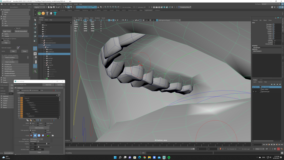Screen dimensions: 284x160
Task: Open the Skin menu
Action: pyautogui.click(x=47, y=4)
